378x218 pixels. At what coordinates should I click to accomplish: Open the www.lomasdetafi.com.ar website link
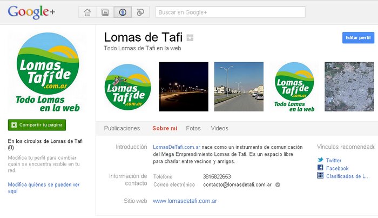tap(185, 201)
